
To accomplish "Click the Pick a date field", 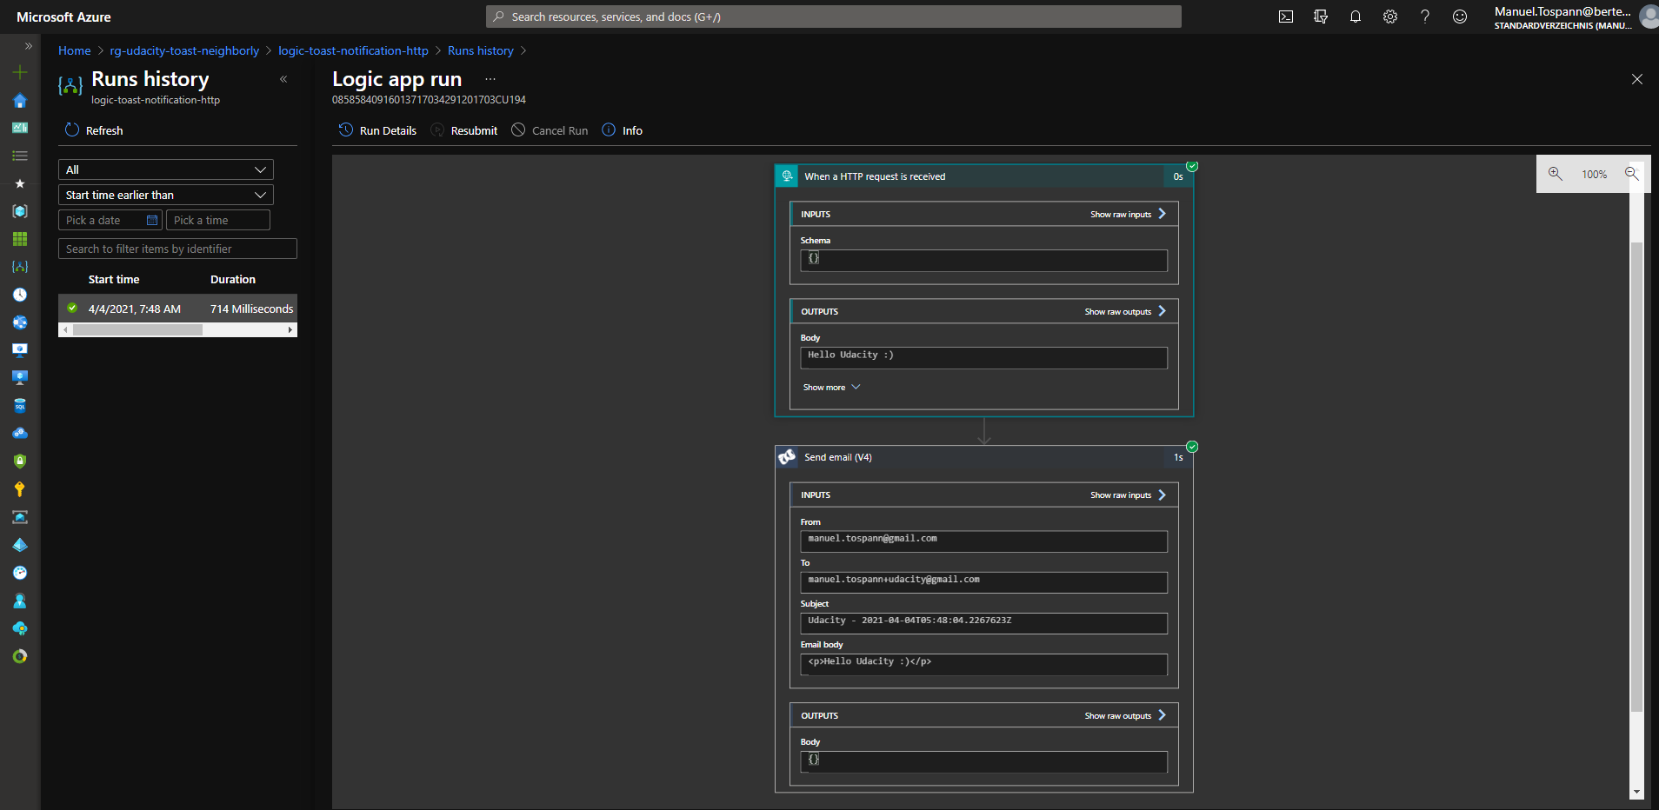I will tap(110, 220).
